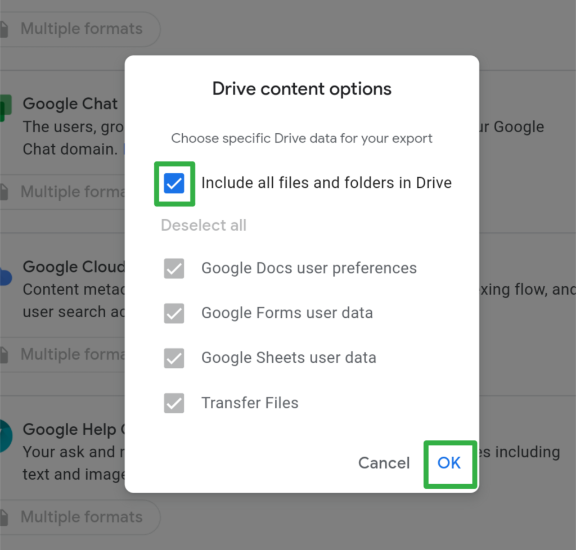Viewport: 576px width, 550px height.
Task: Click the Deselect all link
Action: coord(203,225)
